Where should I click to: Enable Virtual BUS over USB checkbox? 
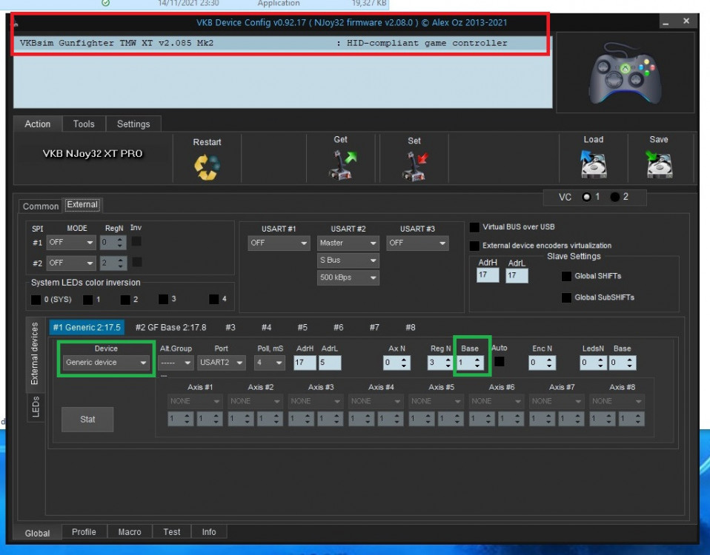[x=474, y=227]
